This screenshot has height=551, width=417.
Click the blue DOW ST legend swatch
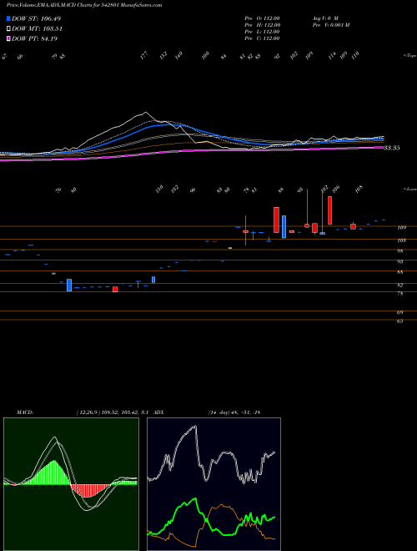(x=8, y=18)
